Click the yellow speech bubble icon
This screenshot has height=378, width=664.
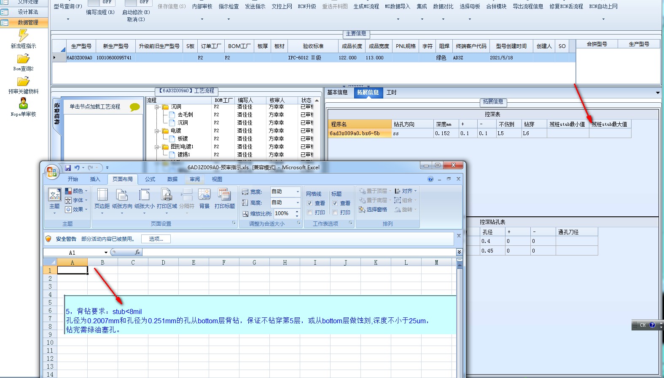pyautogui.click(x=135, y=107)
